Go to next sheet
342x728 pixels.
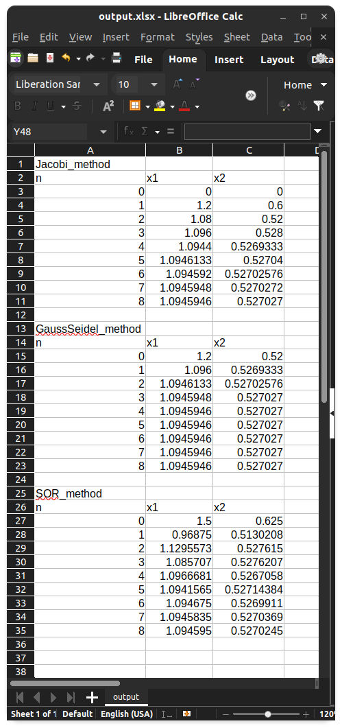53,697
